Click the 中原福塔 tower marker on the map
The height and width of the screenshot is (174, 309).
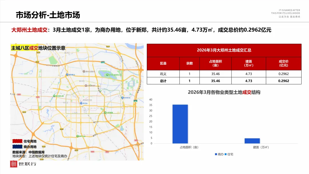105,112
